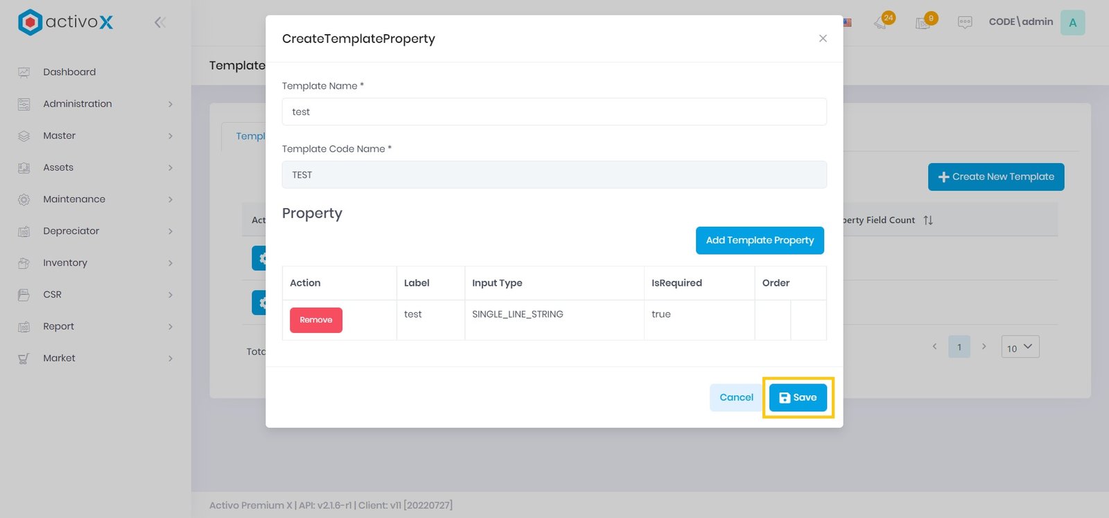Click the Maintenance gear icon in sidebar
Viewport: 1109px width, 518px height.
[24, 200]
